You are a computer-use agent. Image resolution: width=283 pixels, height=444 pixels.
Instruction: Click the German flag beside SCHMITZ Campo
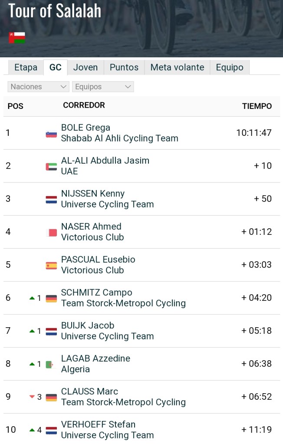click(51, 299)
